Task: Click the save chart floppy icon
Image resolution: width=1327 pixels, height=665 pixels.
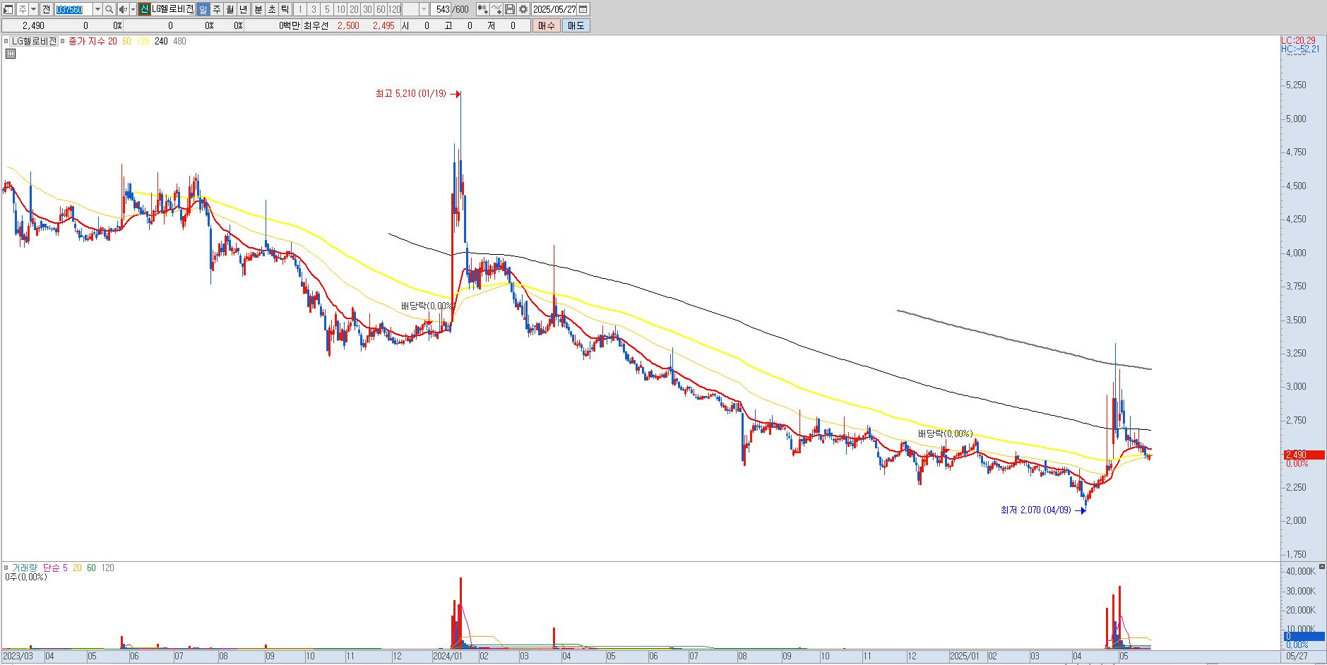Action: (510, 9)
